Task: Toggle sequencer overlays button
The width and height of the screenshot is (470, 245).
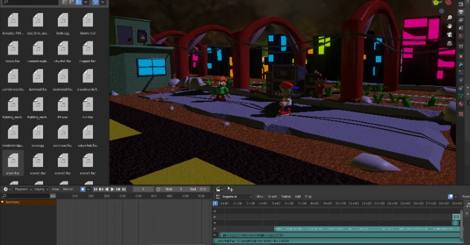Action: point(450,196)
